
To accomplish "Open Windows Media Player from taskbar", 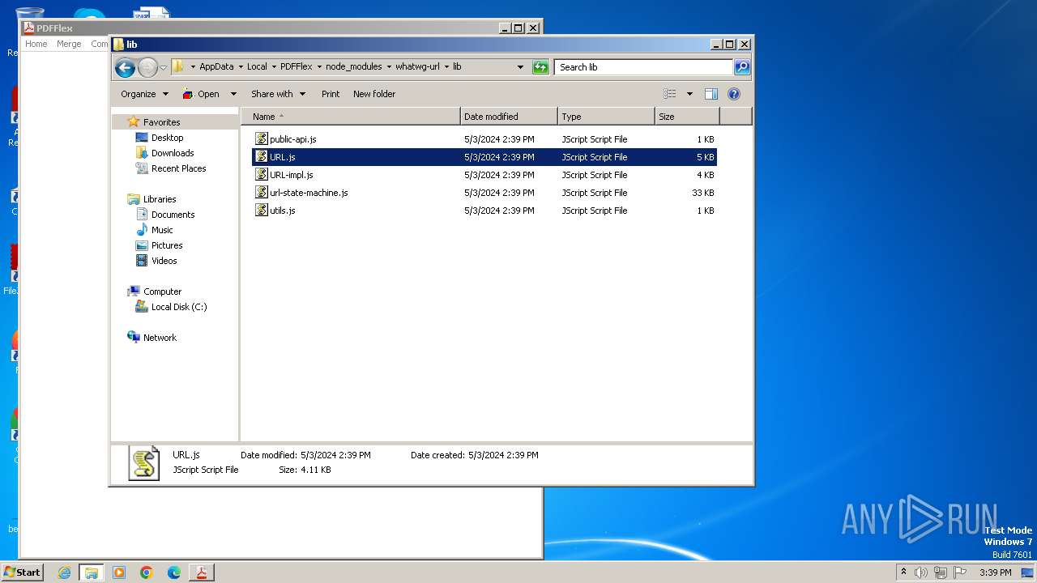I will [119, 572].
